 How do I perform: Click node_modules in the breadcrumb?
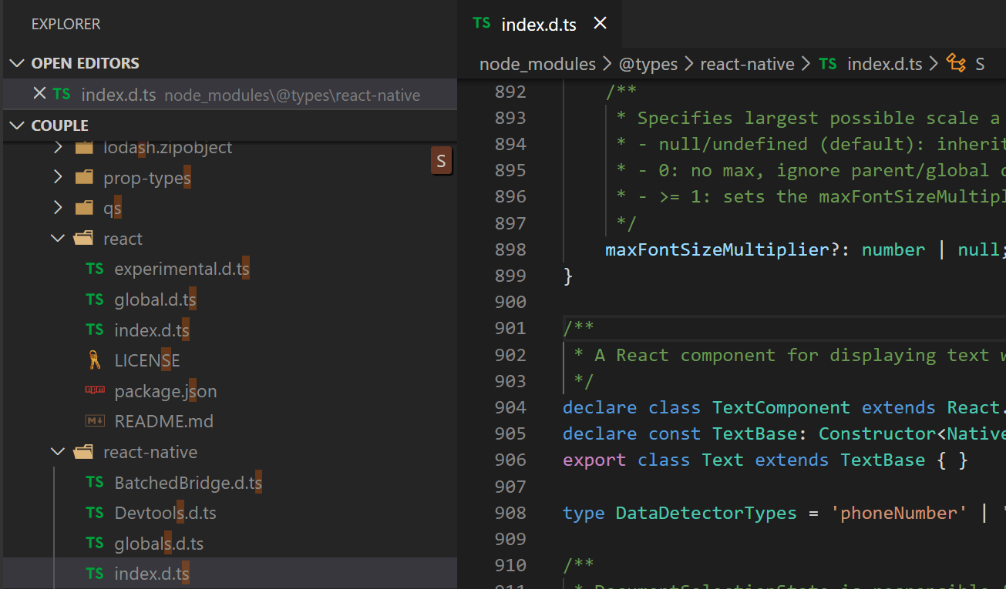coord(537,64)
